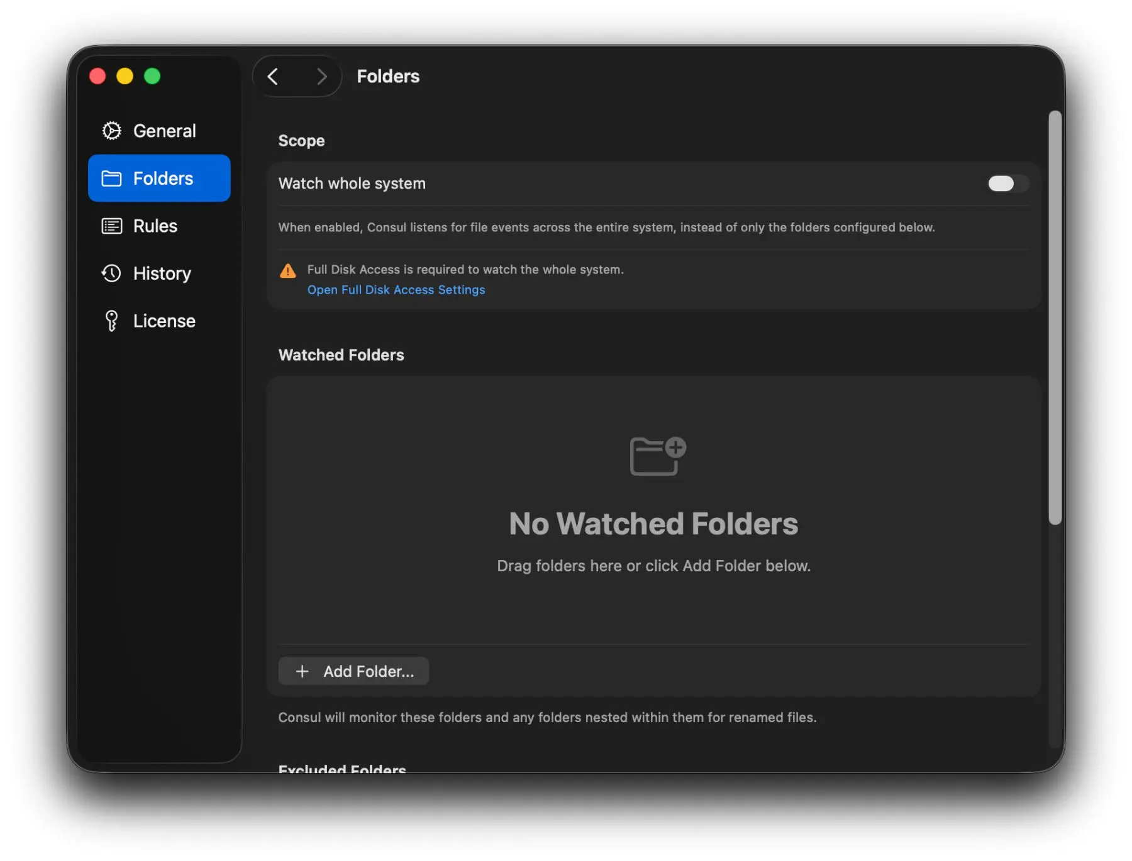Zoom the window with green button
This screenshot has height=861, width=1132.
(152, 76)
